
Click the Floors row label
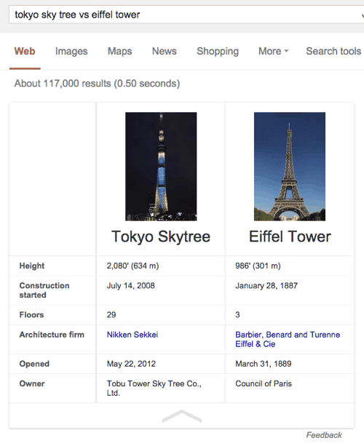click(31, 314)
